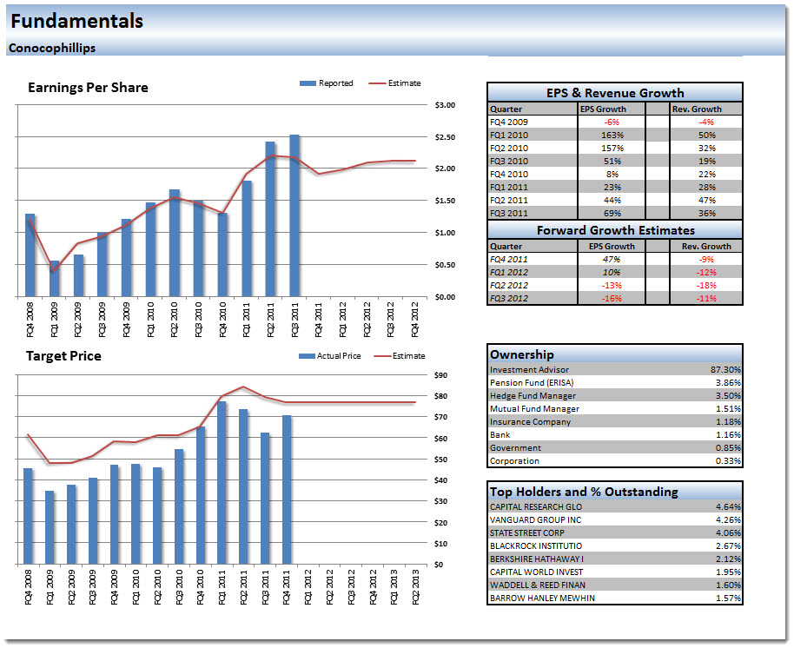Click the Fundamentals page heading
Screen dimensions: 794x648
(77, 22)
